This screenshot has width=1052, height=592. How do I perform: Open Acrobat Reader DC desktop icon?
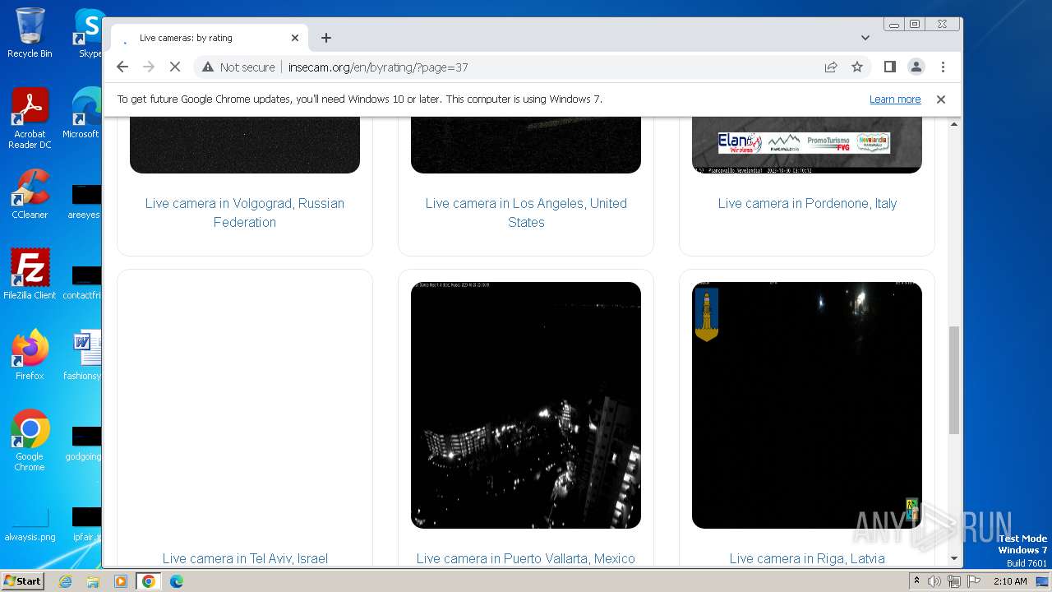pos(30,118)
